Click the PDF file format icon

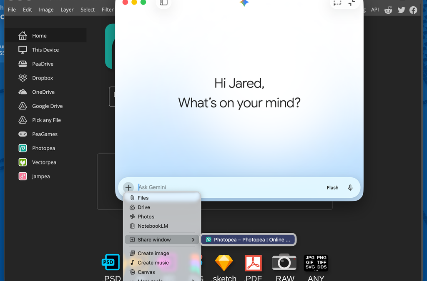tap(253, 263)
